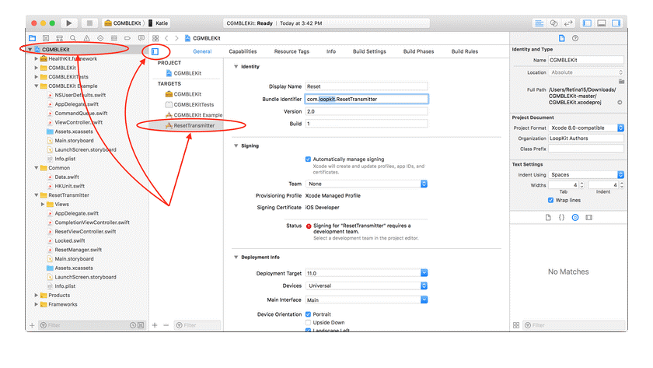Open the related items grid menu
653x368 pixels.
(x=155, y=38)
